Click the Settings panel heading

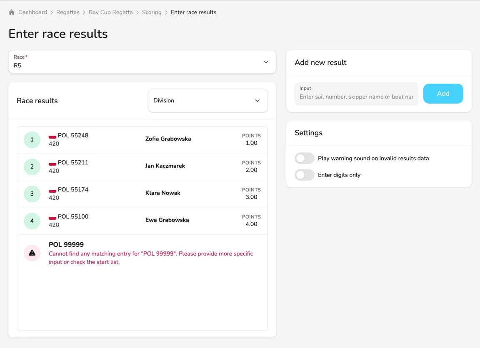click(308, 133)
